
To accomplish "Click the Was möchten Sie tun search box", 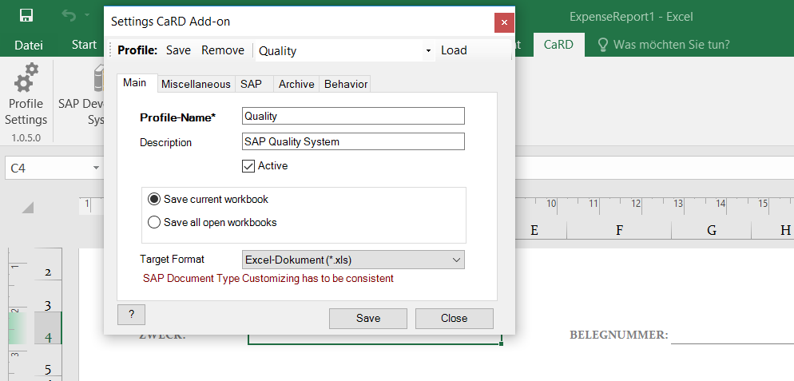I will pyautogui.click(x=671, y=45).
